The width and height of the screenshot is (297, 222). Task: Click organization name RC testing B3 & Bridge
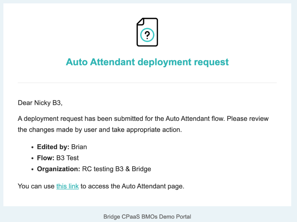coord(117,169)
